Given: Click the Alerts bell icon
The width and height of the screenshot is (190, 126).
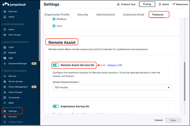Looking at the screenshot, I should (x=160, y=4).
